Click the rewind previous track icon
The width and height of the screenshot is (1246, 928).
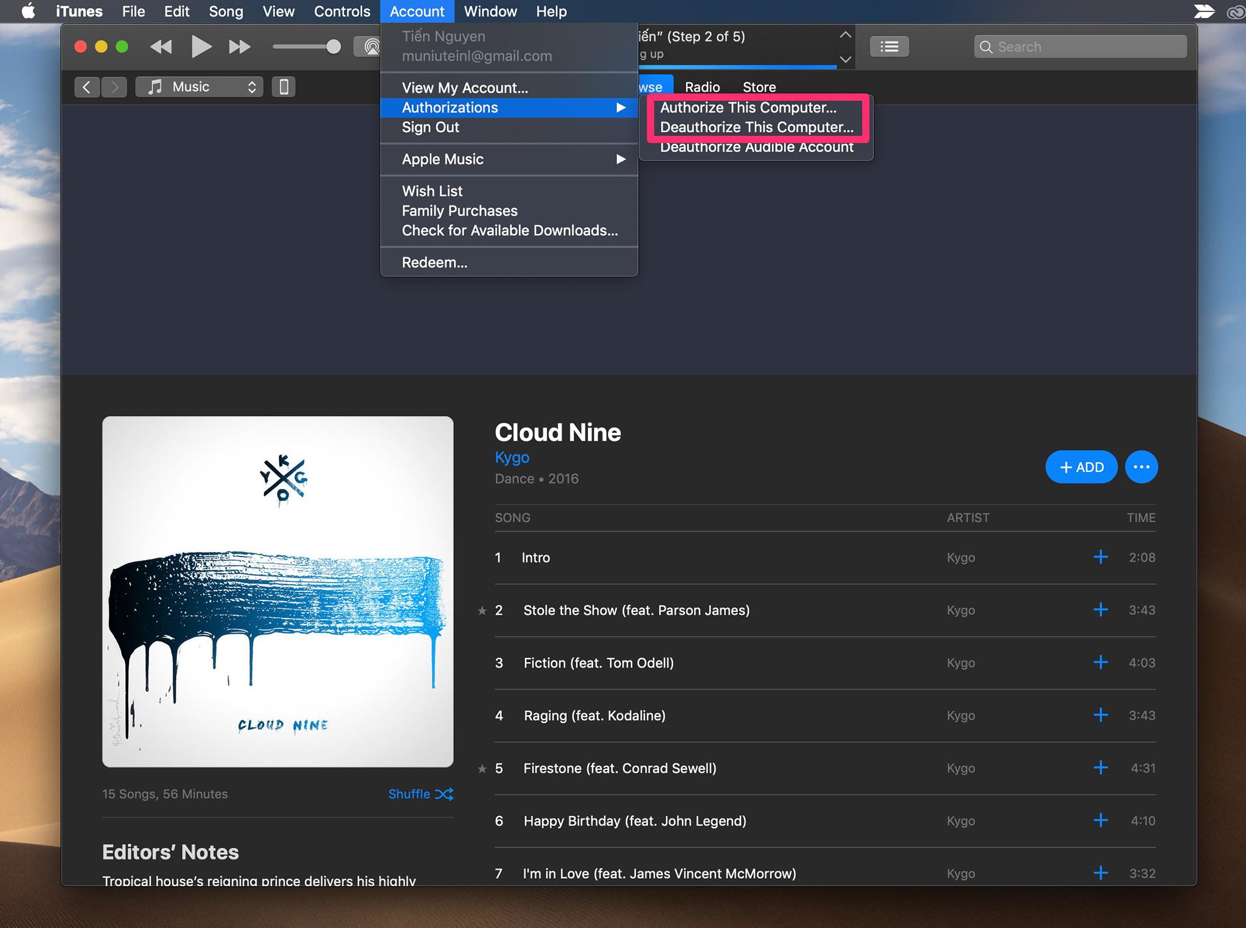tap(161, 47)
